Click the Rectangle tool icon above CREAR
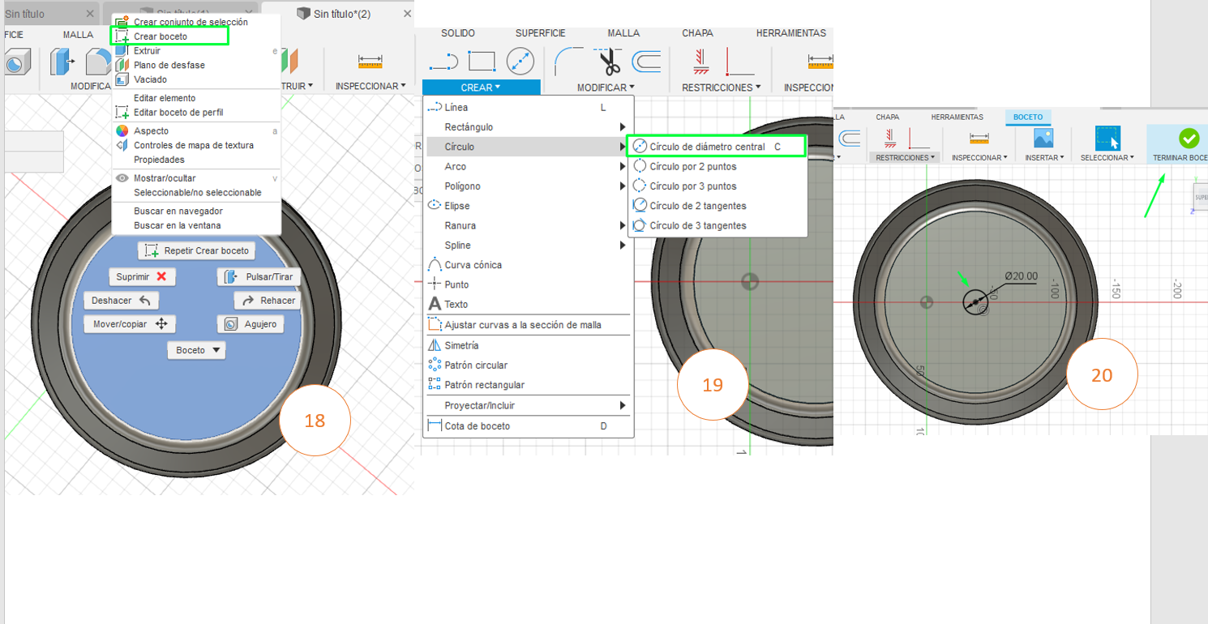The image size is (1208, 624). [482, 62]
